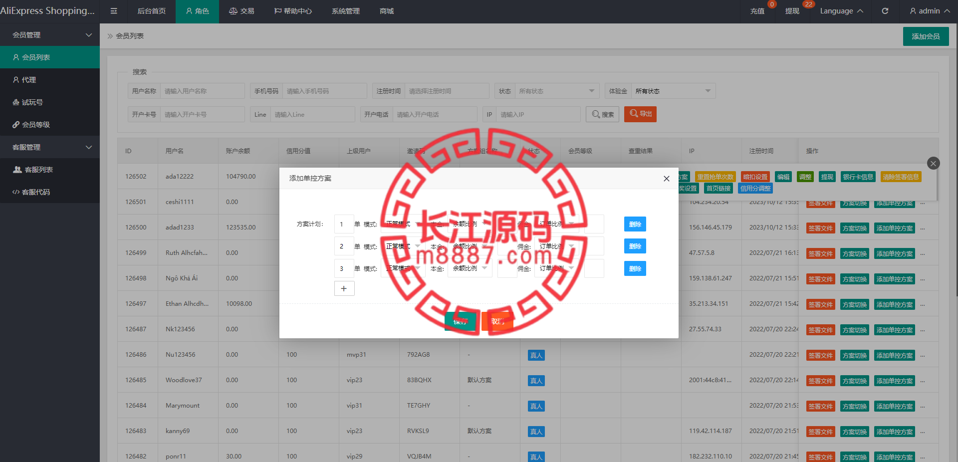Image resolution: width=958 pixels, height=462 pixels.
Task: Open the 状态 filter dropdown
Action: [x=557, y=91]
